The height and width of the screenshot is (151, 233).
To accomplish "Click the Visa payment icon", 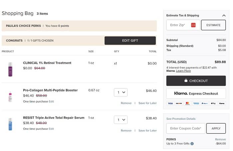I will click(170, 104).
